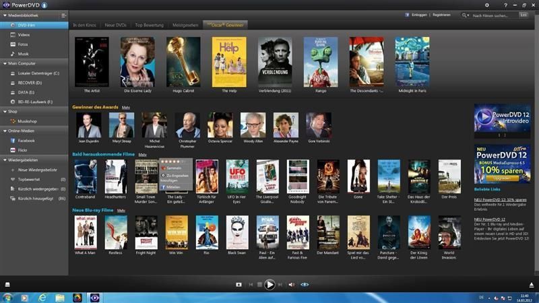Open PowerDVD settings gear icon
This screenshot has width=539, height=303.
pyautogui.click(x=487, y=5)
